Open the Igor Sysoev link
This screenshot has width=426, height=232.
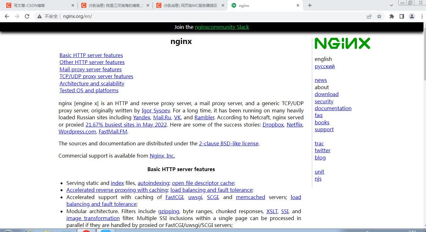coord(156,111)
